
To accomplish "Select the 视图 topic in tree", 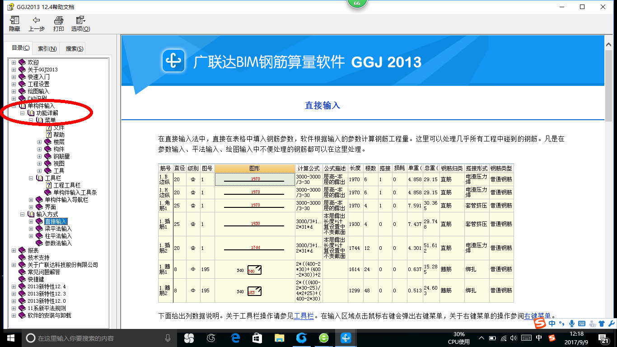I will (59, 164).
